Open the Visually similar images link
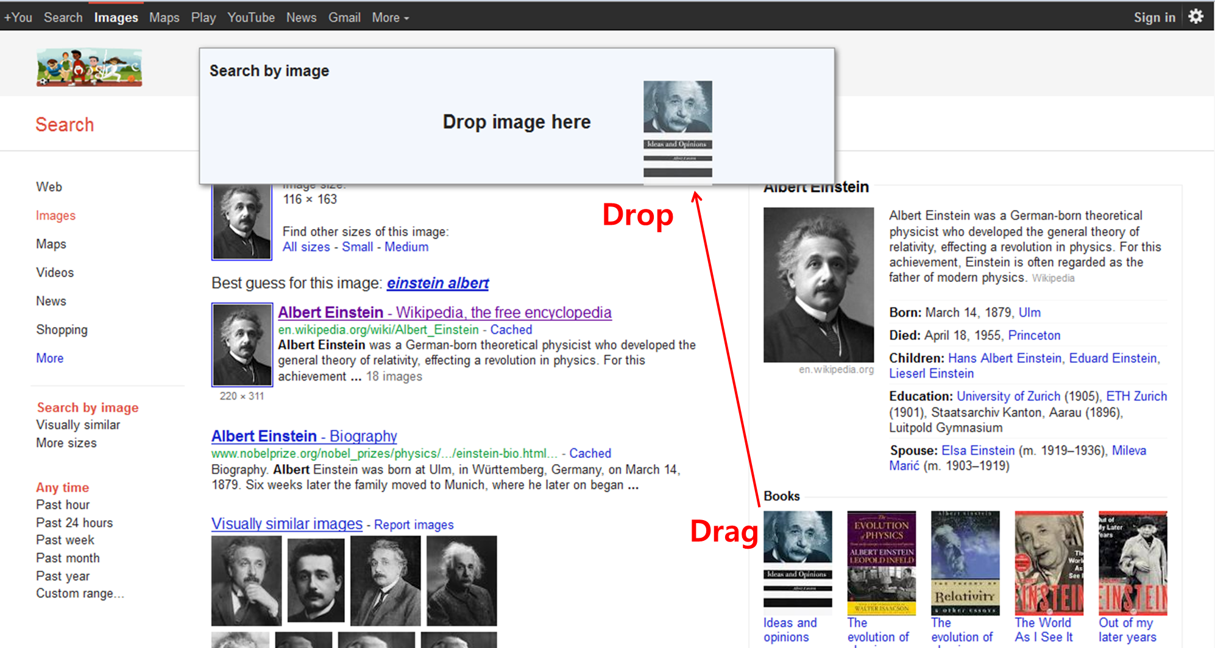 coord(287,524)
